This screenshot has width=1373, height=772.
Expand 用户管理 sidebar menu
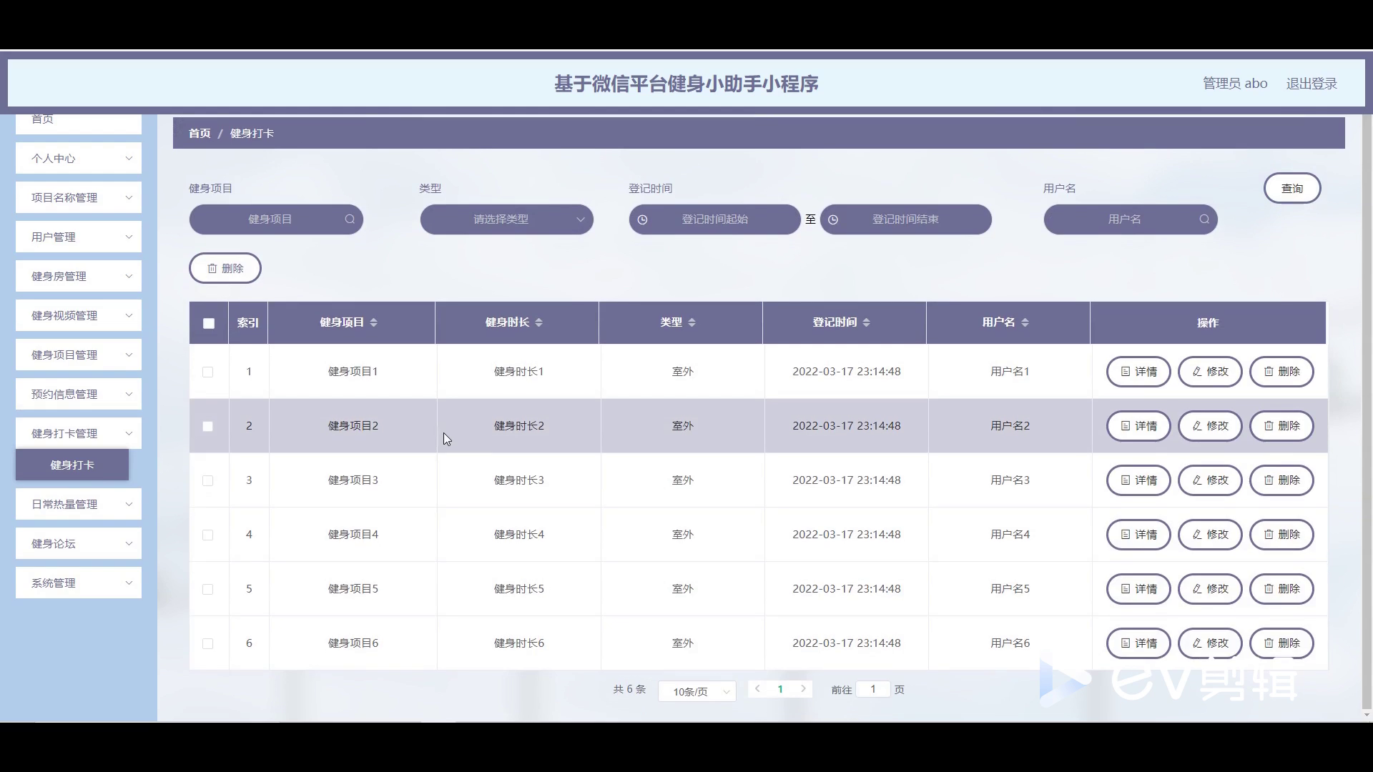pyautogui.click(x=79, y=237)
